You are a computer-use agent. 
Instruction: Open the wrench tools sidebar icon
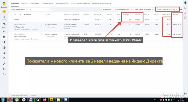(x=4, y=64)
